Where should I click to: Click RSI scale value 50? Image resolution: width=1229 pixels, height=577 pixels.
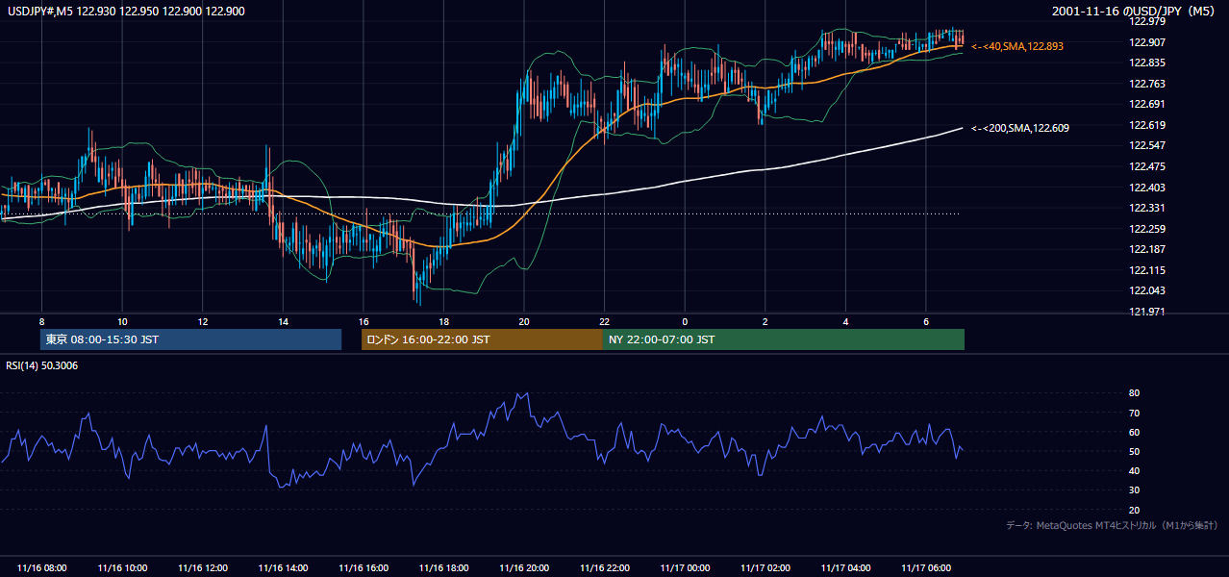coord(1134,451)
